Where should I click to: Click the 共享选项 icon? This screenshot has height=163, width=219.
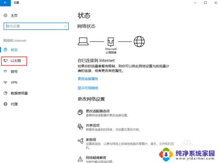80,127
